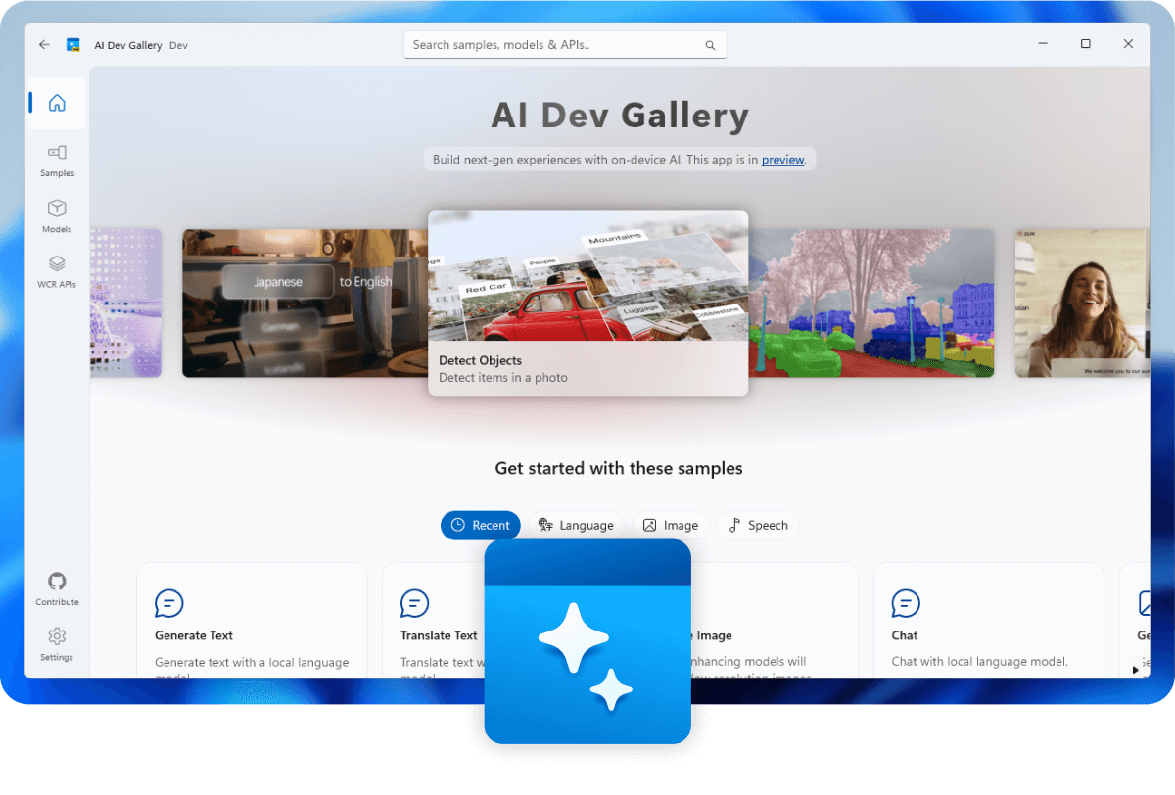Click the back navigation arrow
Screen dimensions: 1175x795
tap(43, 44)
